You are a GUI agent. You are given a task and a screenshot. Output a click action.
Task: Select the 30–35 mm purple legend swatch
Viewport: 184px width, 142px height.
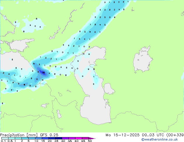[65, 138]
